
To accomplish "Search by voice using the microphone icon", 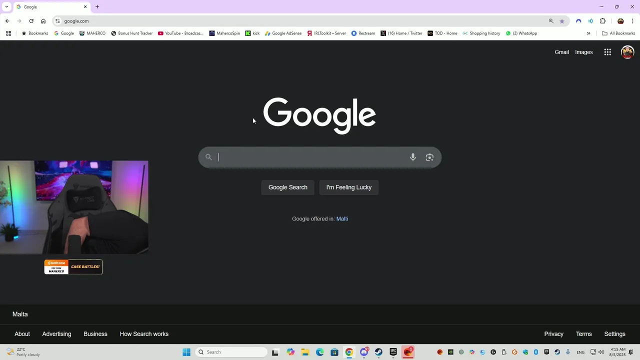I will click(413, 157).
